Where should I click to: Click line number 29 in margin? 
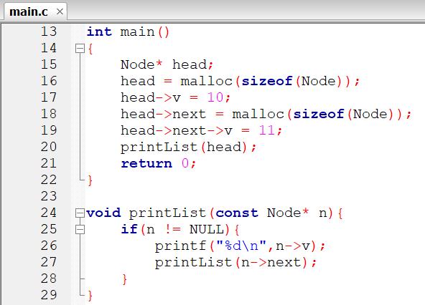[49, 295]
